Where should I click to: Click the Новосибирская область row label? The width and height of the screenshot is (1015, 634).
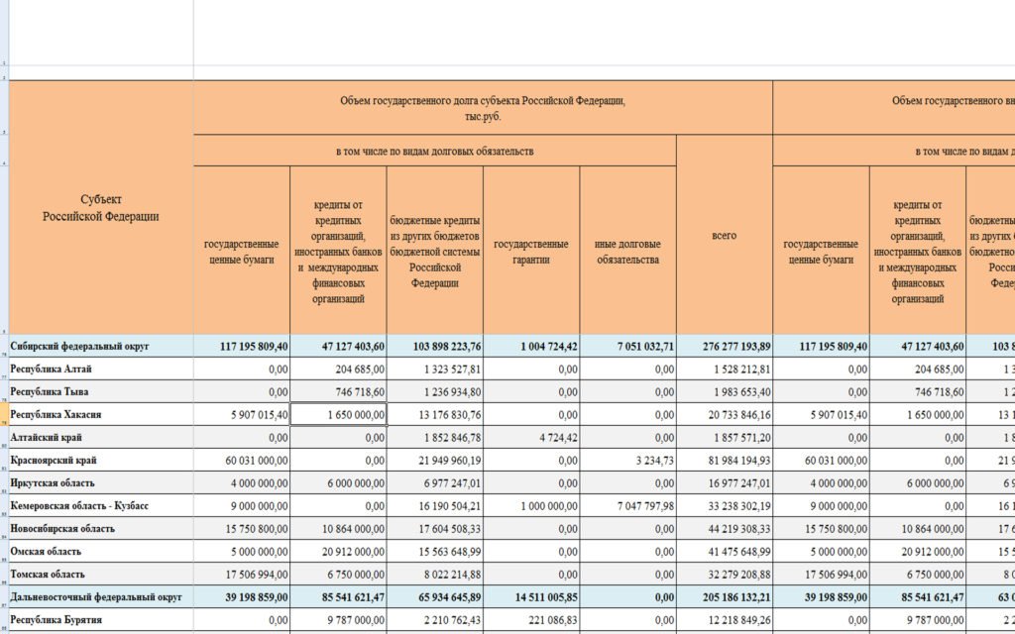click(101, 529)
